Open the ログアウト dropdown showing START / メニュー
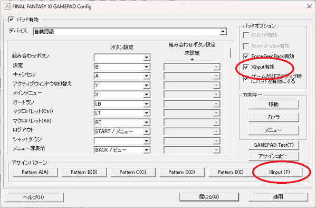The height and width of the screenshot is (208, 316). click(x=122, y=131)
